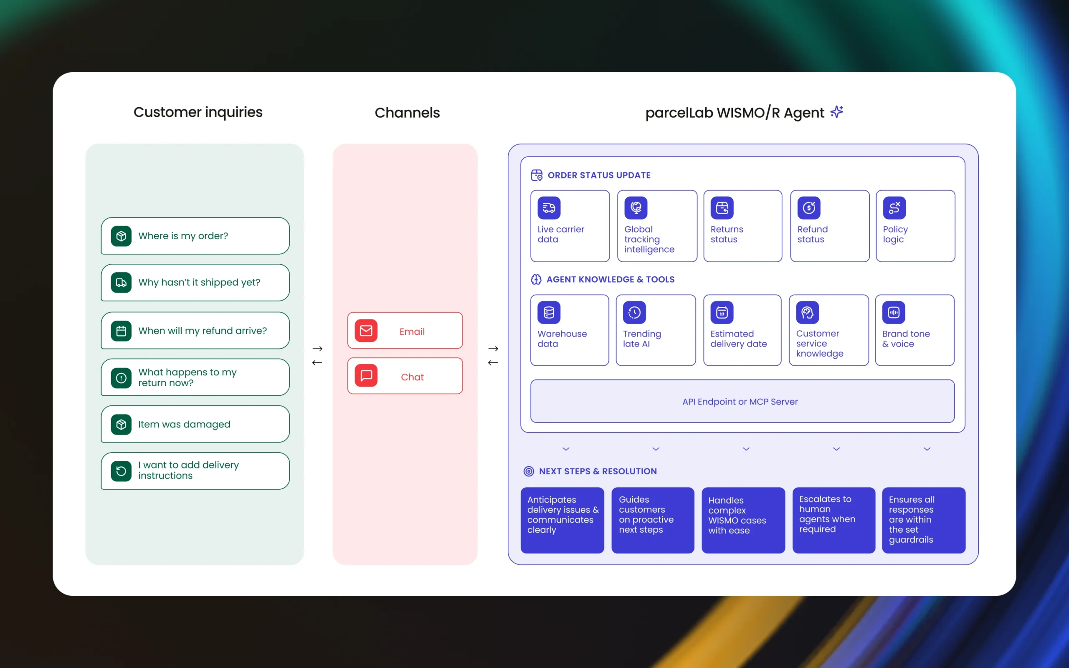Click the "Channels" heading
The image size is (1069, 668).
click(407, 113)
